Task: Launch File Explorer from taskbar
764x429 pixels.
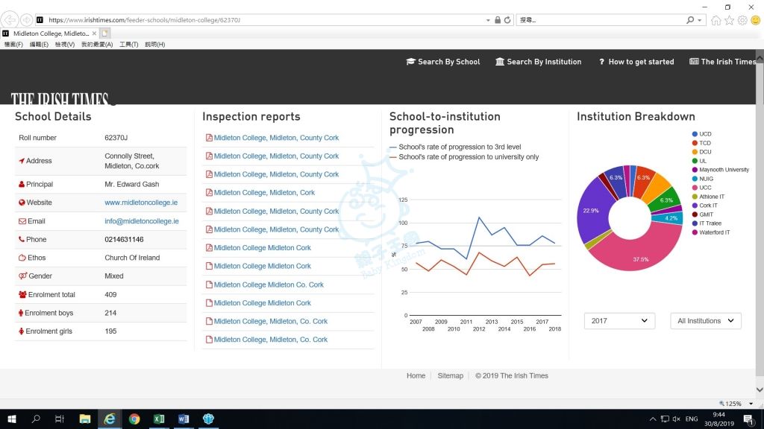Action: coord(85,419)
